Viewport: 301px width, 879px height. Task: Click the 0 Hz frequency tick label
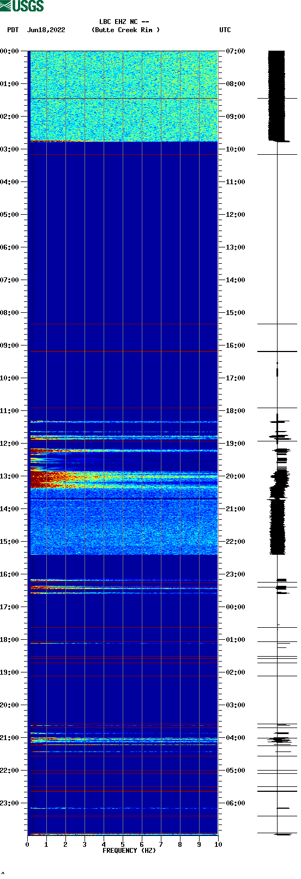point(27,845)
